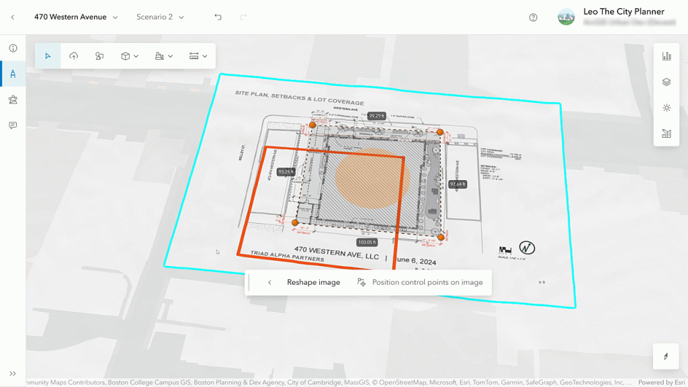Click the top-right orange control point
688x387 pixels.
coord(440,132)
